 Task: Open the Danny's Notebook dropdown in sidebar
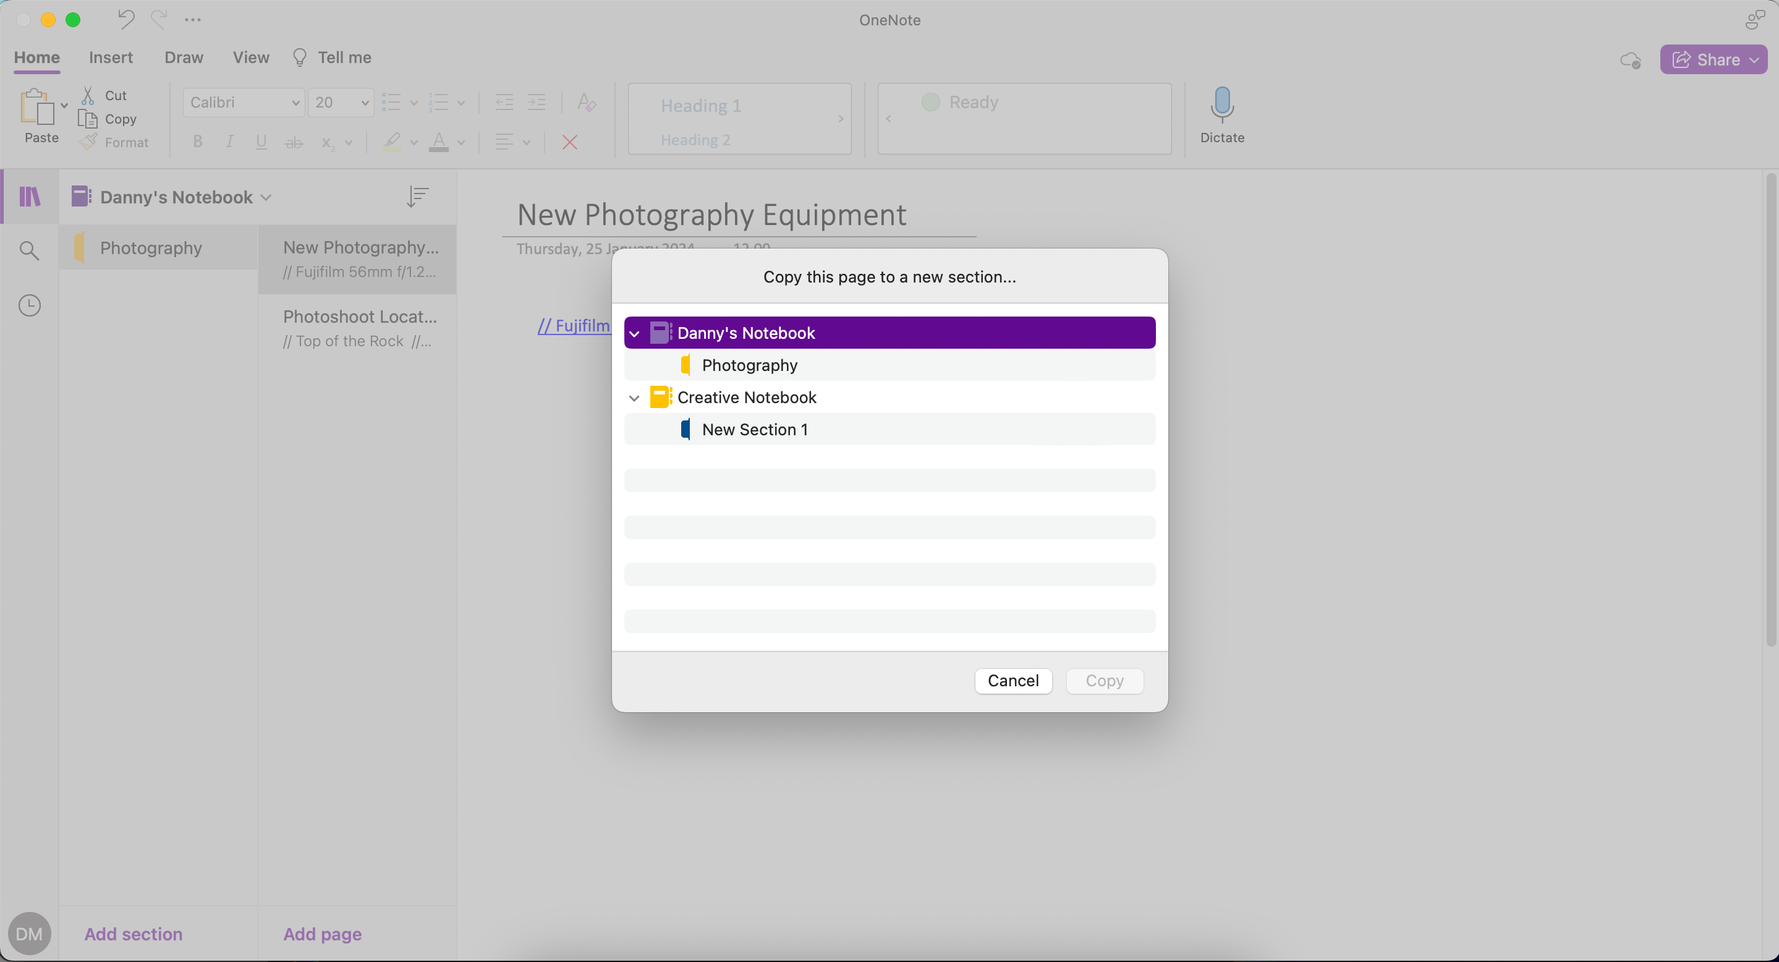(x=266, y=197)
